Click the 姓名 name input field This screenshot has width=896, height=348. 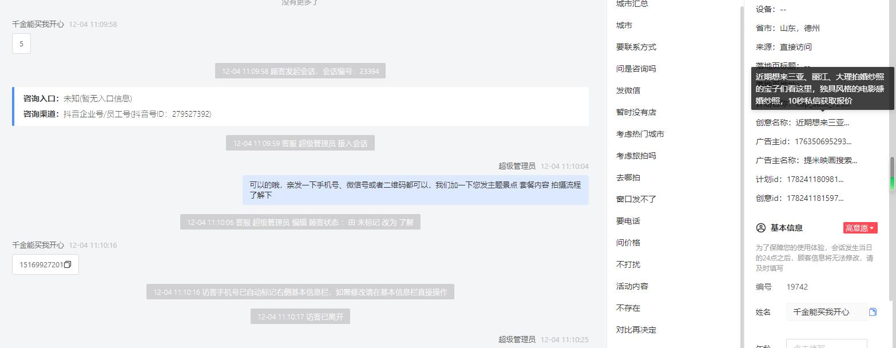tap(826, 312)
